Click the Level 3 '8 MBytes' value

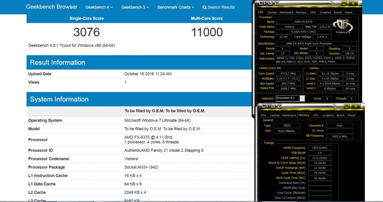331,88
